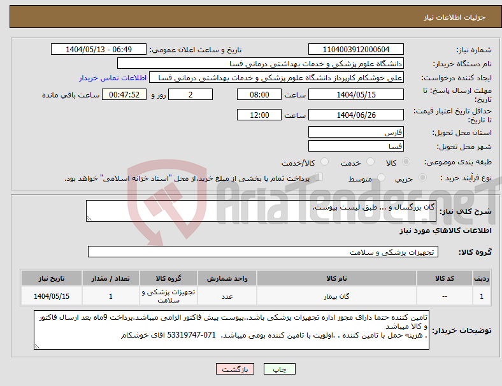Viewport: 502px width, 386px height.
Task: Click the تاریخ نیاز column header
Action: [52, 278]
